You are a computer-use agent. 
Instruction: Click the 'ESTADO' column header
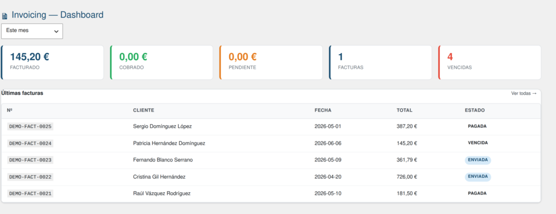click(x=475, y=110)
